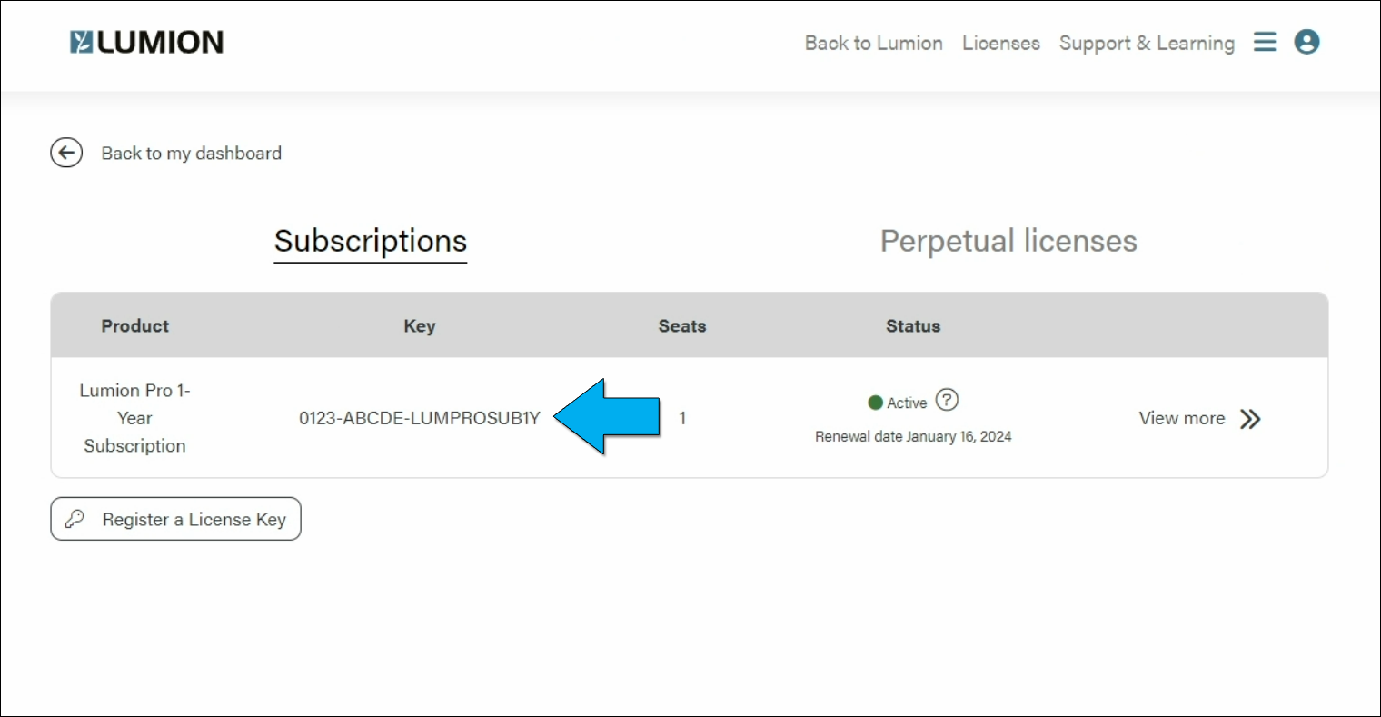The image size is (1381, 717).
Task: Click the Active status help question mark
Action: click(947, 400)
